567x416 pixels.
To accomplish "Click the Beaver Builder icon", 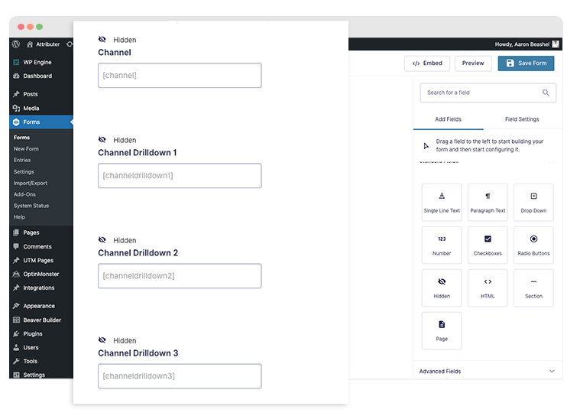I will click(x=16, y=320).
